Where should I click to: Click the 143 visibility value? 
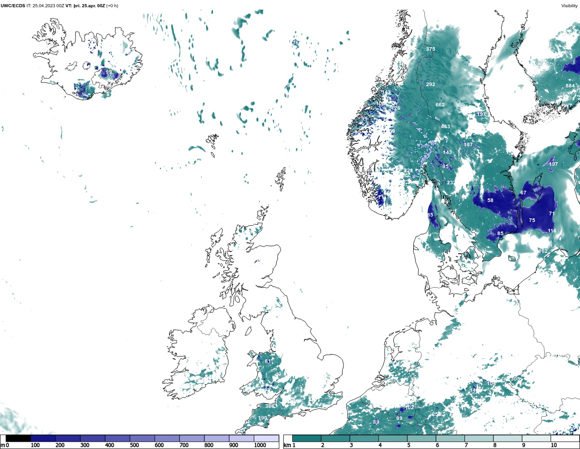point(448,152)
